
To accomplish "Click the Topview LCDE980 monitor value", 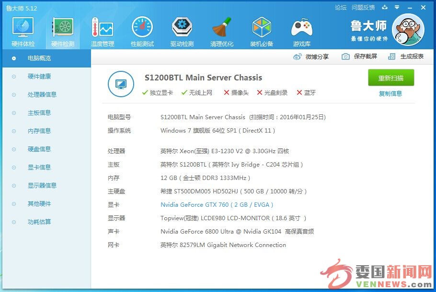I will (233, 218).
